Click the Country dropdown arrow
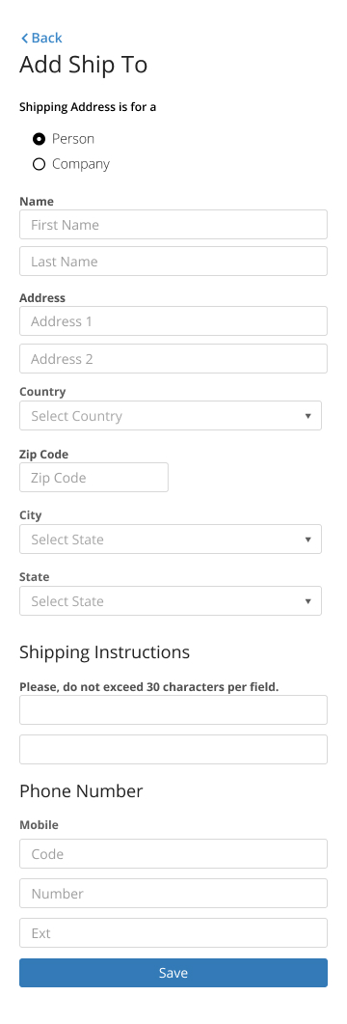347x1024 pixels. point(307,416)
